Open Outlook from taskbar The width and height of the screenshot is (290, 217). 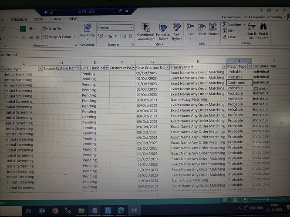click(x=42, y=211)
